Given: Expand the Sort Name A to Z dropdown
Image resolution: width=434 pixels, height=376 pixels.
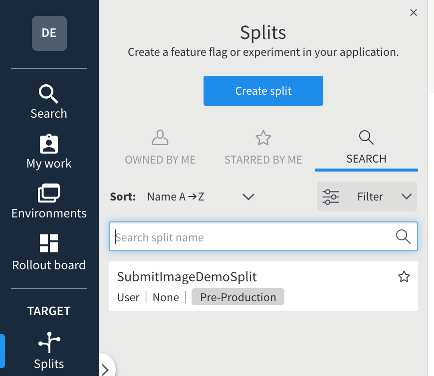Looking at the screenshot, I should (248, 196).
